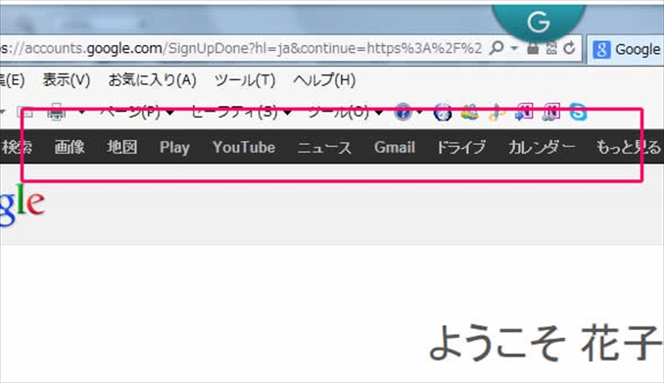Go to Play in the Google bar

click(x=174, y=147)
